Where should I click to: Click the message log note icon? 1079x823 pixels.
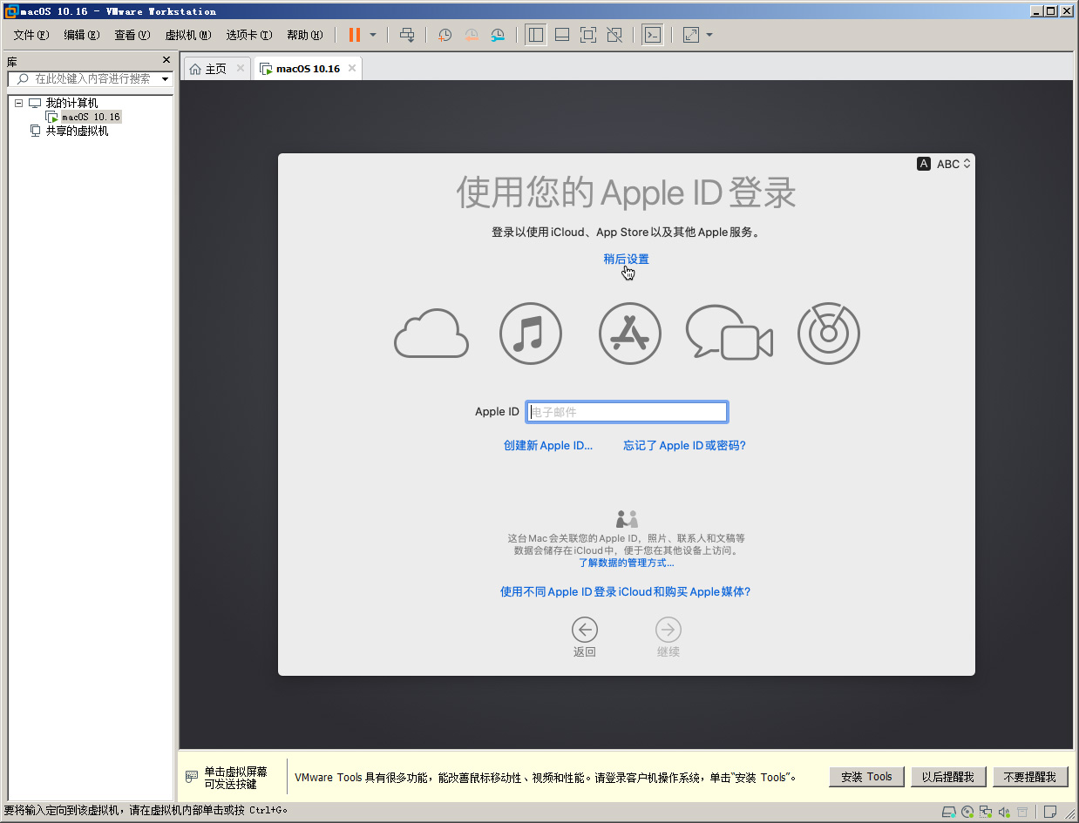pos(1052,812)
